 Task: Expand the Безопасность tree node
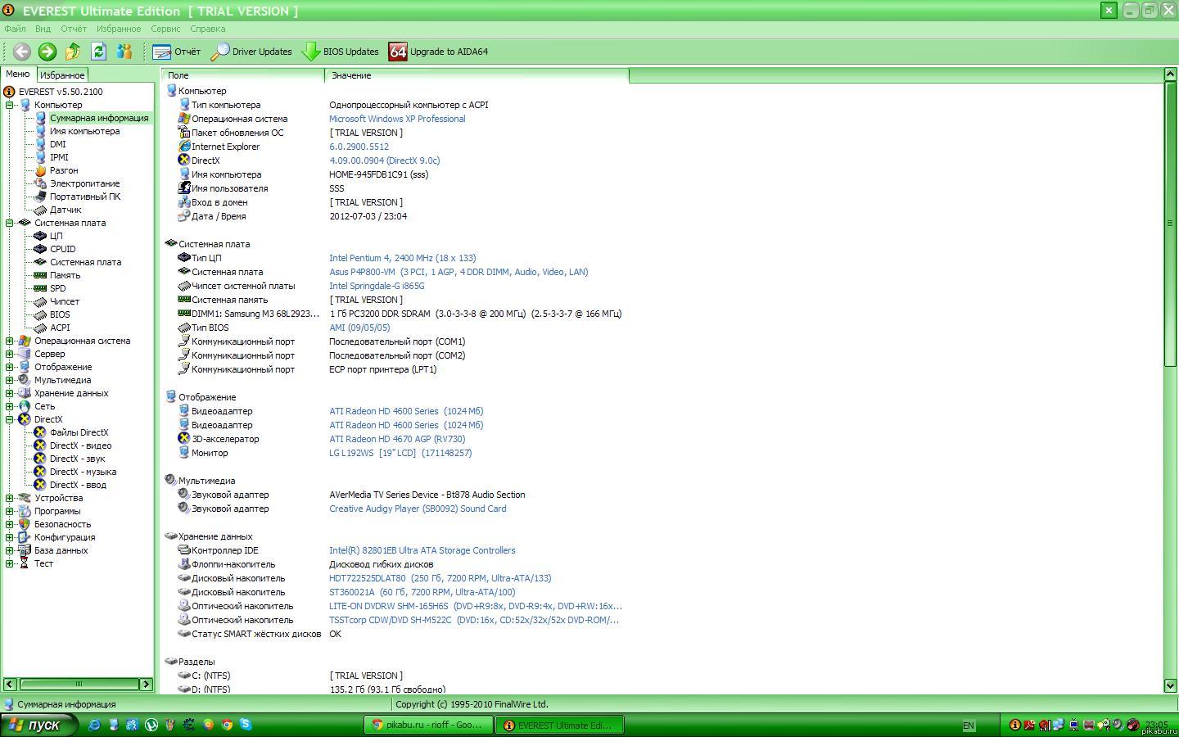(10, 524)
